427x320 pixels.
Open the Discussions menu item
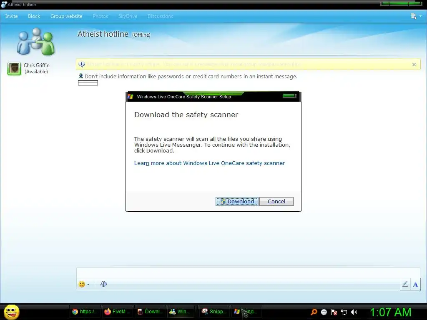tap(160, 16)
